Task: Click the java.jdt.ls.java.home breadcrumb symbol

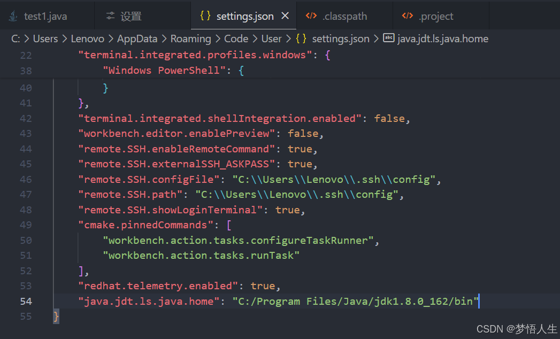Action: [443, 38]
